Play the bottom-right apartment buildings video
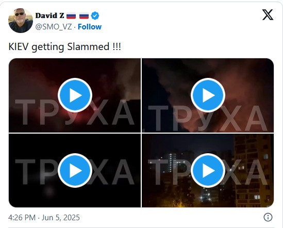 pyautogui.click(x=208, y=170)
